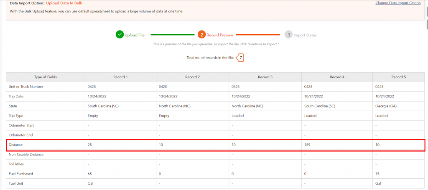Select Record 2 state North Carolina (NC)
The height and width of the screenshot is (190, 428).
pos(174,106)
